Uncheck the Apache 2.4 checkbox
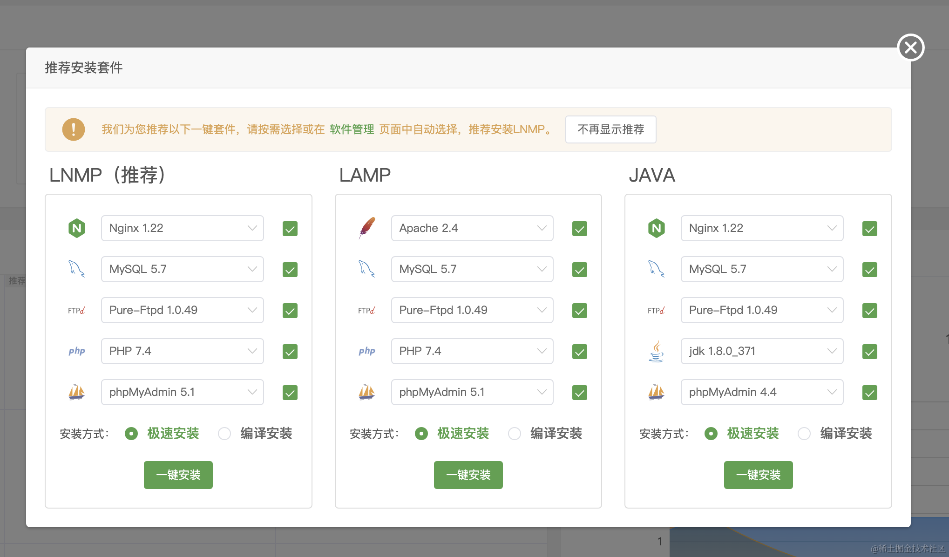 (x=579, y=229)
